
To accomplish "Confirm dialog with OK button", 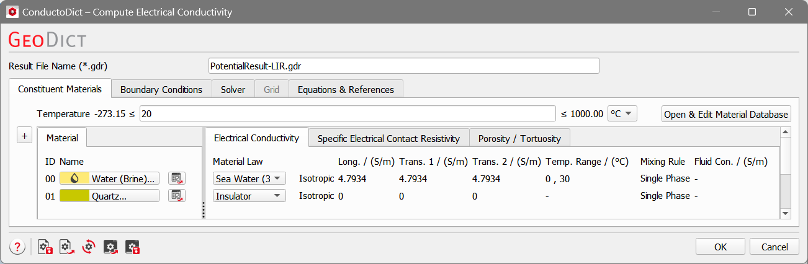I will pyautogui.click(x=720, y=247).
